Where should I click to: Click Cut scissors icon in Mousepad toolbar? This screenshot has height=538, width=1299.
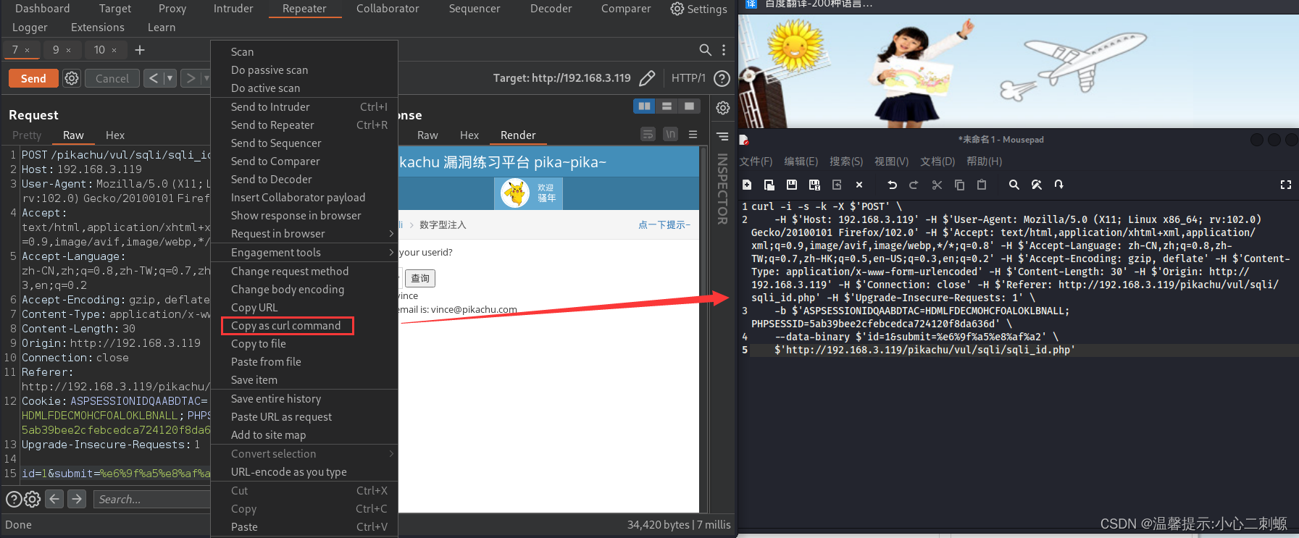(937, 185)
